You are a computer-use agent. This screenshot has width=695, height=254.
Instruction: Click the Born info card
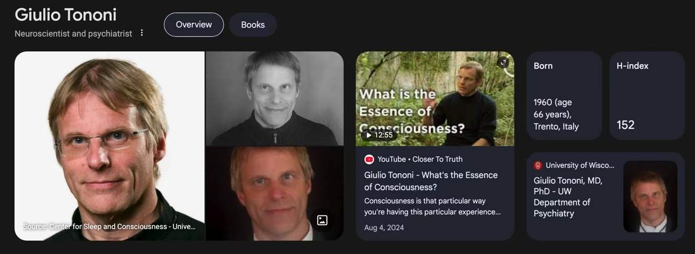point(564,96)
